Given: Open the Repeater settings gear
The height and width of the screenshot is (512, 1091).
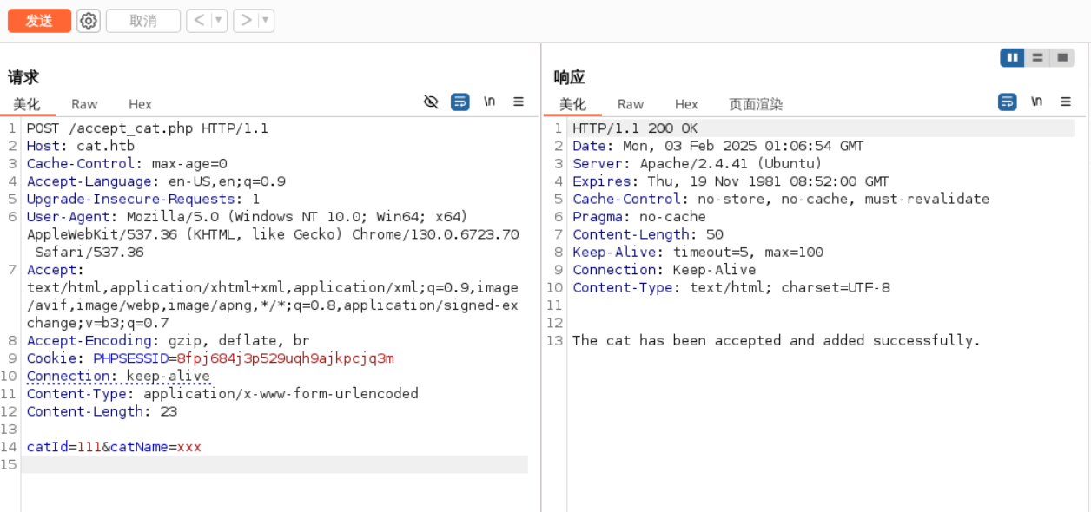Looking at the screenshot, I should coord(89,21).
